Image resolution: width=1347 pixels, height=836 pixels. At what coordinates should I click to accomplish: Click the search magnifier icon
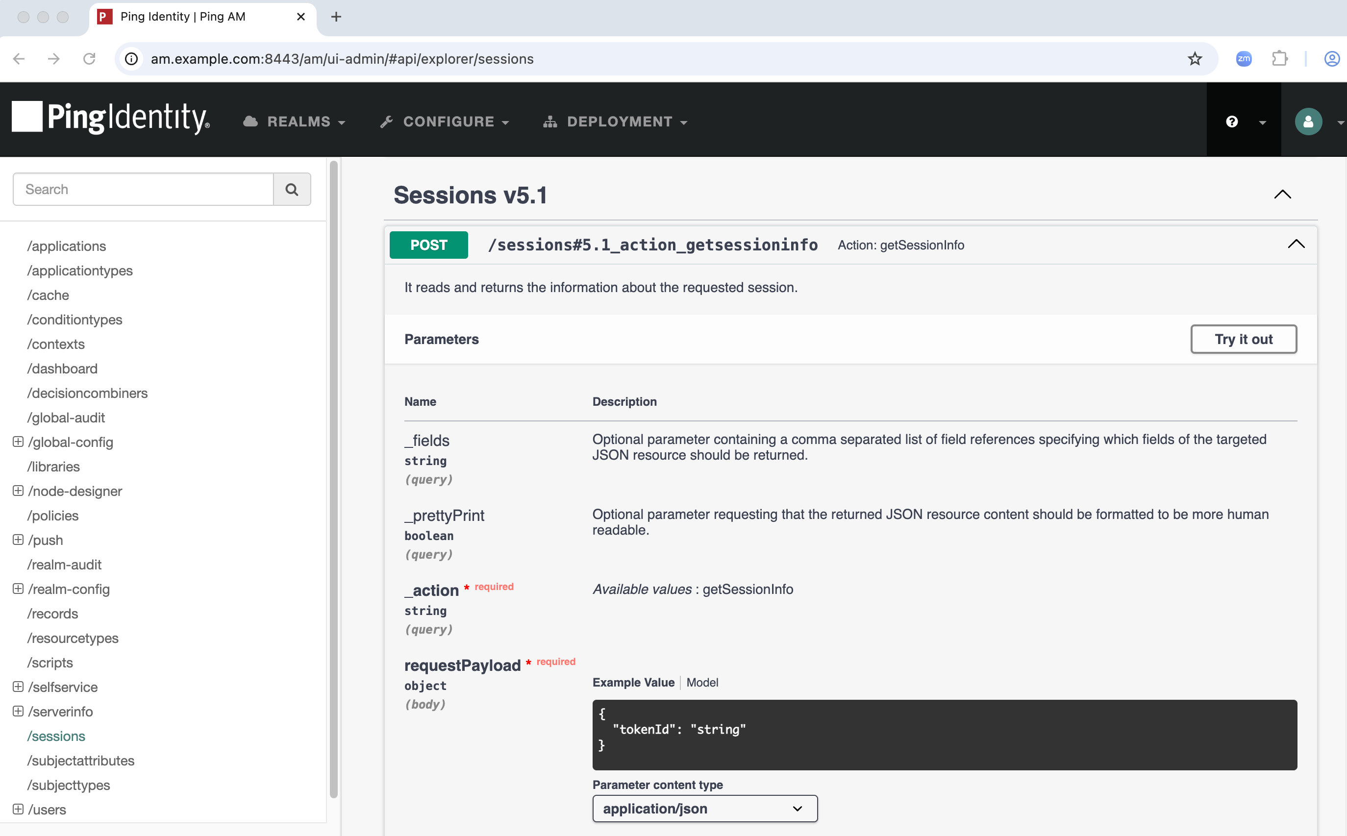click(x=292, y=189)
